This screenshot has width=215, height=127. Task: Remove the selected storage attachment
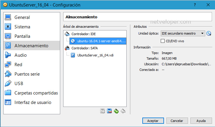tap(109, 111)
